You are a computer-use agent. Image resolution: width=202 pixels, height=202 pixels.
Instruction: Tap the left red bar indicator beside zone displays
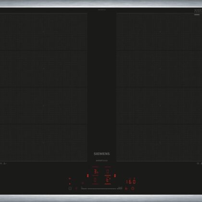tap(88, 176)
